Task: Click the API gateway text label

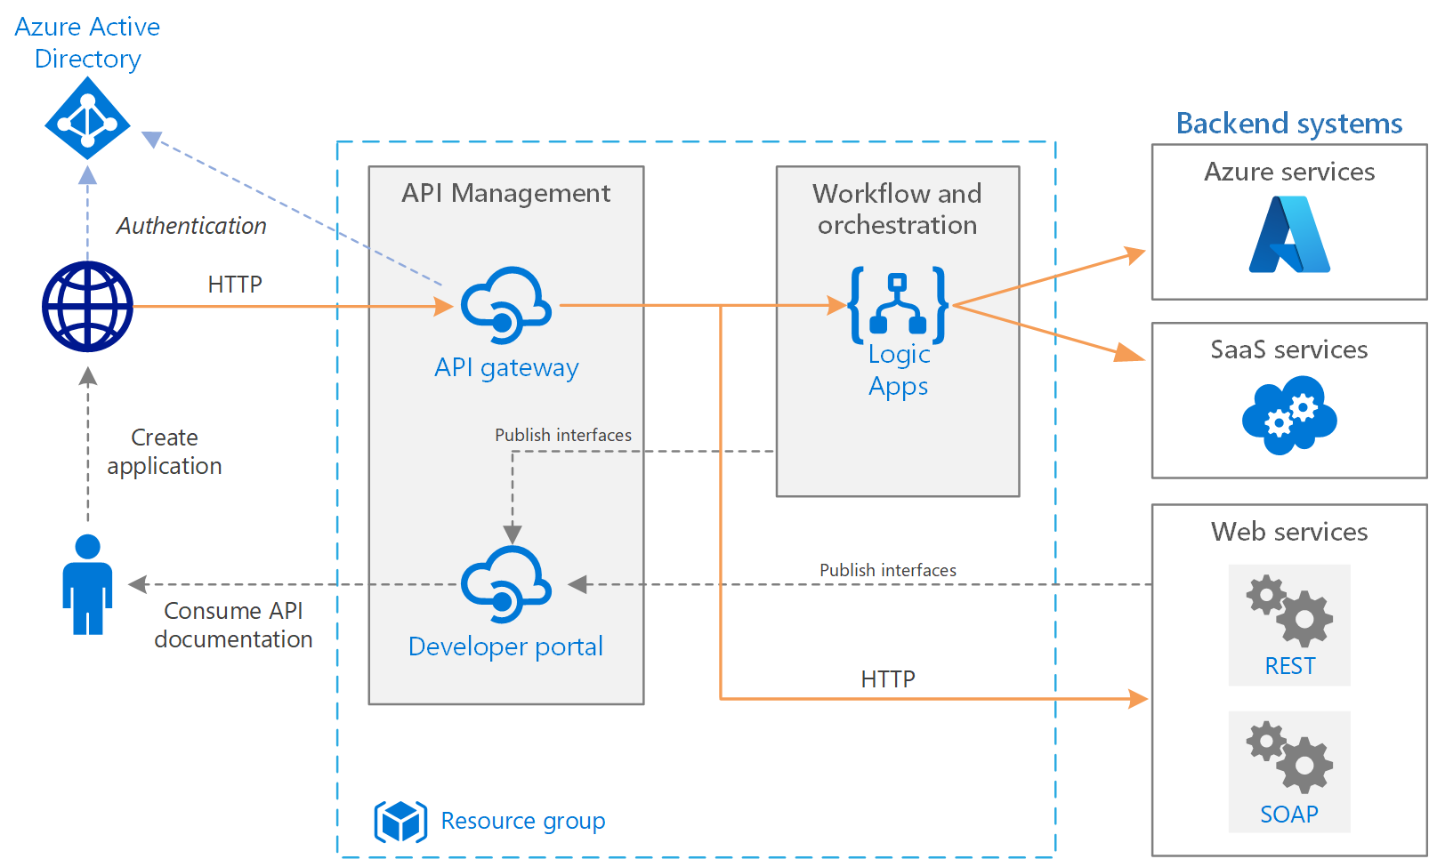Action: 506,367
